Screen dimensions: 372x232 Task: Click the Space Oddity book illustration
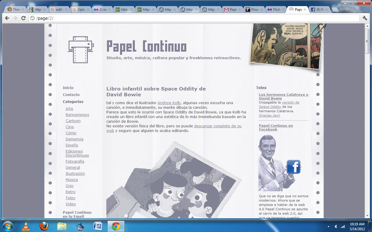pyautogui.click(x=174, y=180)
